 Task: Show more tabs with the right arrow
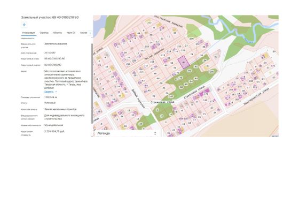[x=90, y=33]
